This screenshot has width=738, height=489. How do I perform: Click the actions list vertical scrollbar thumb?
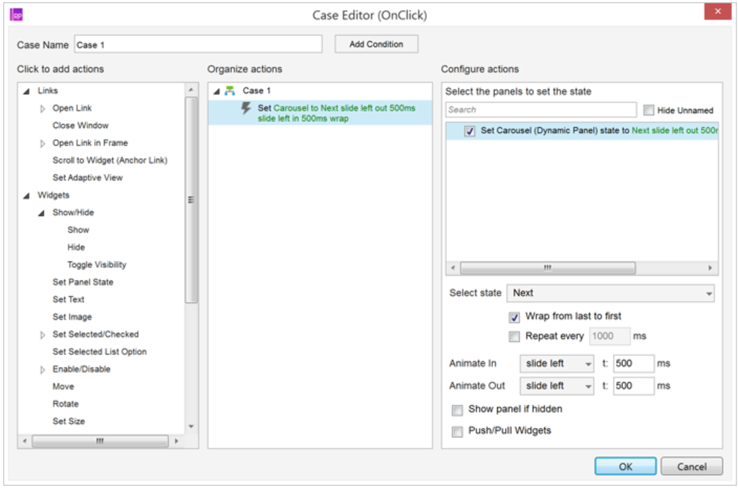191,199
